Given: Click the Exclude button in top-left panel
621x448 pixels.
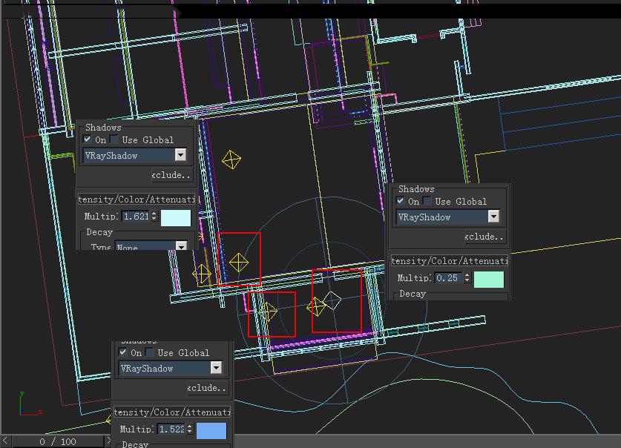Looking at the screenshot, I should click(x=172, y=175).
